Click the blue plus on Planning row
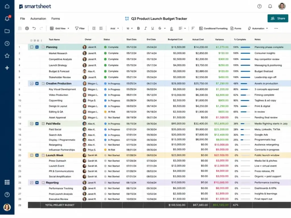Image resolution: width=291 pixels, height=218 pixels. tap(37, 47)
